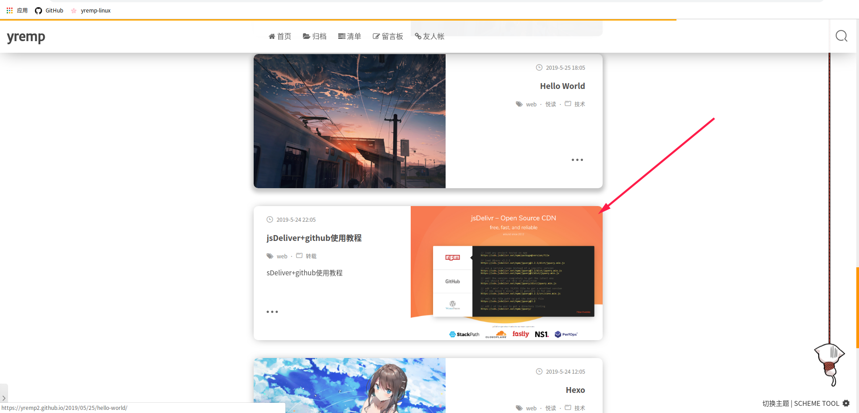
Task: Click the web tag on Hello World post
Action: tap(531, 104)
